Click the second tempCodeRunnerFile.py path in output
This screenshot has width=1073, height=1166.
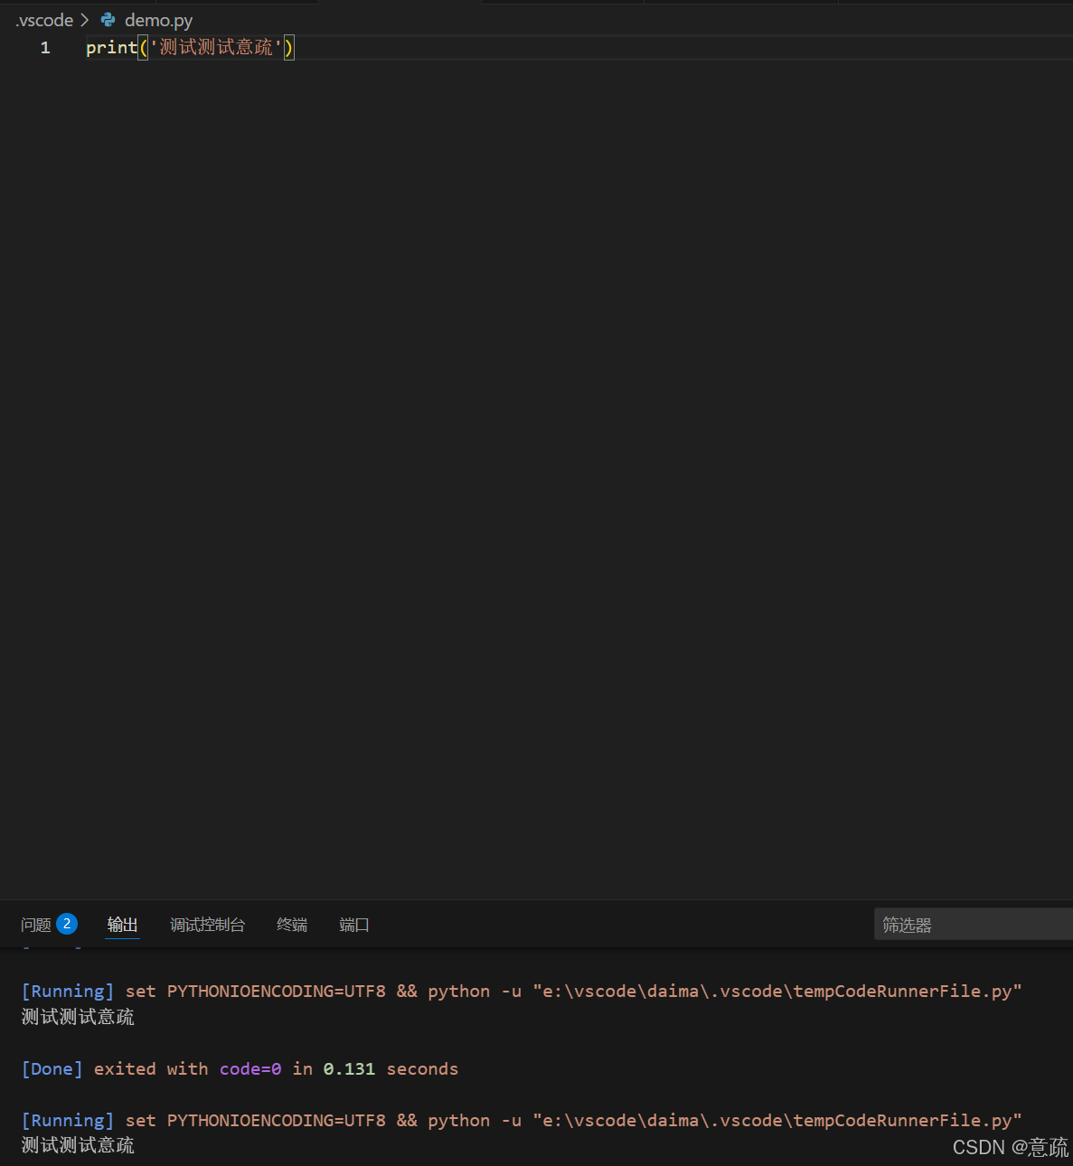point(777,1120)
